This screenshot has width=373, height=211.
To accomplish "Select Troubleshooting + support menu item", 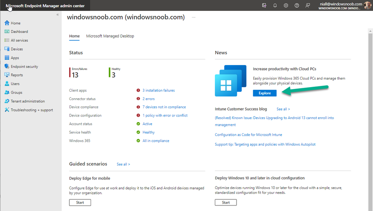I will (x=32, y=110).
